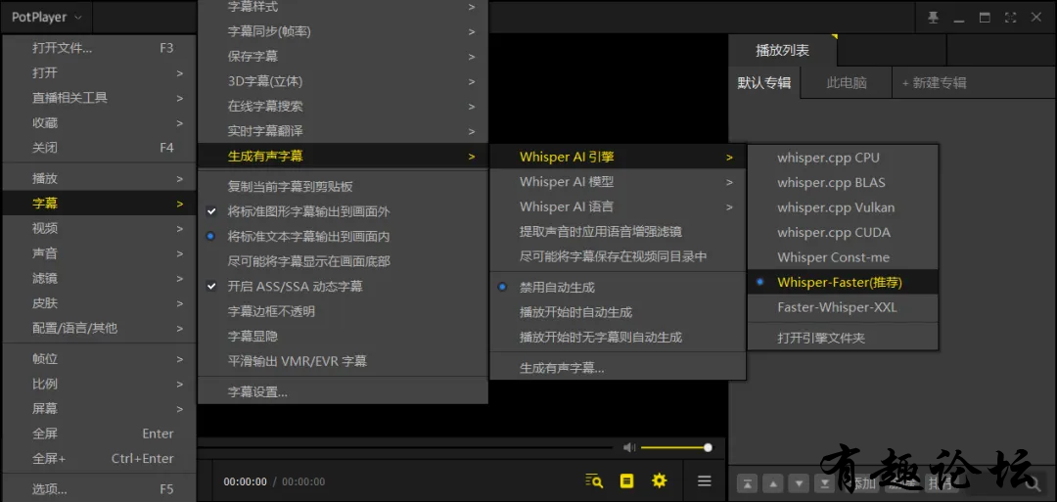Minimize the PotPlayer window
The width and height of the screenshot is (1057, 502).
coord(959,21)
